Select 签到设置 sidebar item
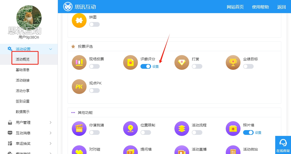This screenshot has height=154, width=291. [23, 101]
